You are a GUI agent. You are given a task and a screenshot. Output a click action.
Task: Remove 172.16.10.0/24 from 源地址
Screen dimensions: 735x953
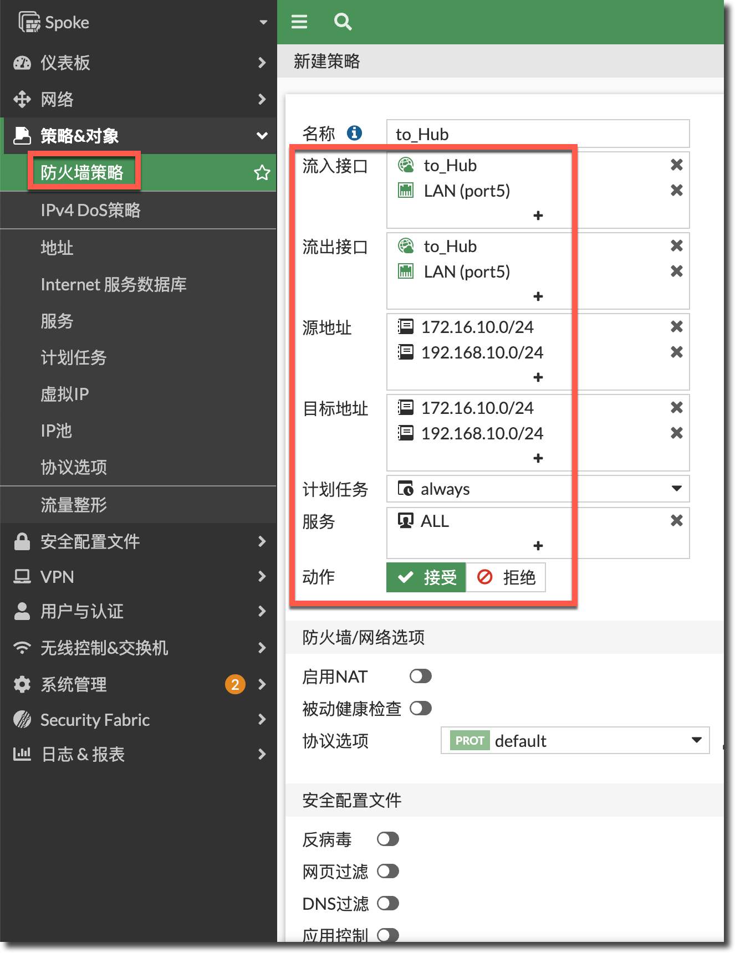(676, 327)
